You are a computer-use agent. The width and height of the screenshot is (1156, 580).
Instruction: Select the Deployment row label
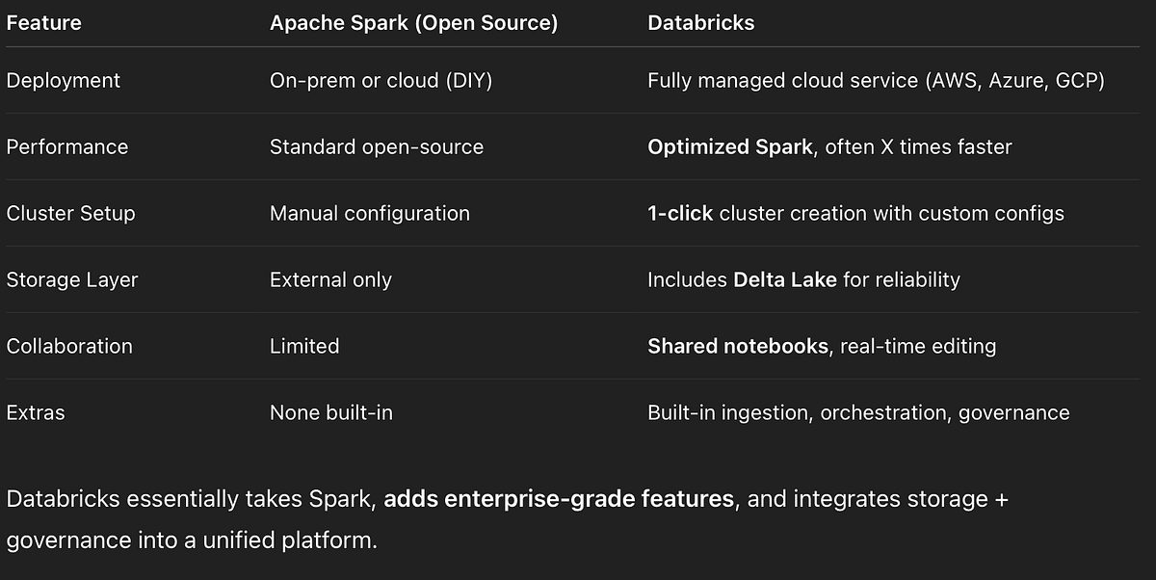pos(63,81)
